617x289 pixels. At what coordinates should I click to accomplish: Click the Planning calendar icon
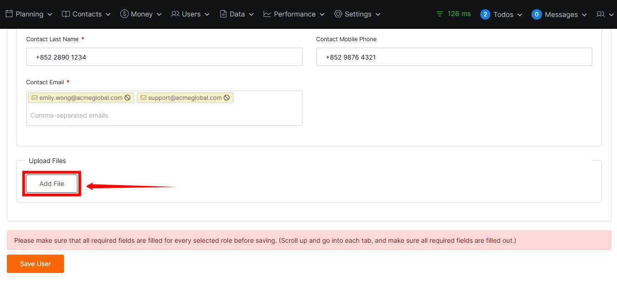tap(9, 14)
